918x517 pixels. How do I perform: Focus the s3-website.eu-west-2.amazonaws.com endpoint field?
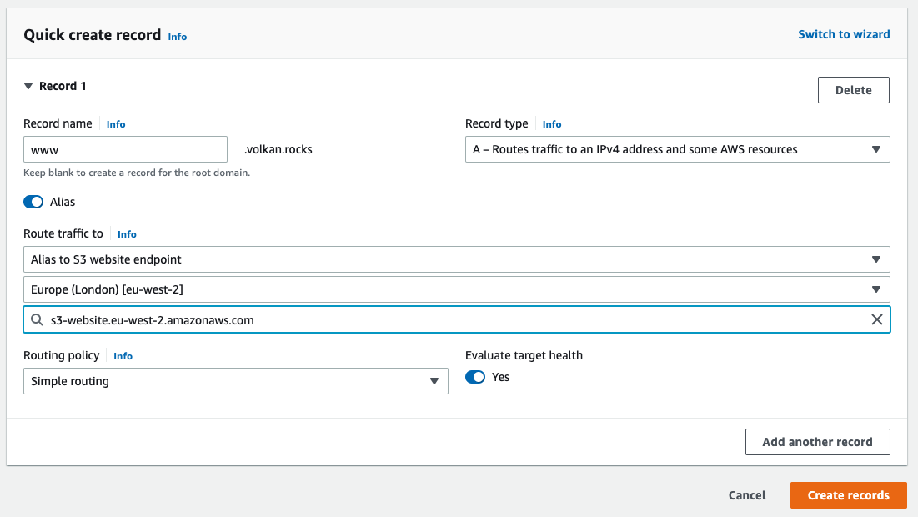(450, 319)
